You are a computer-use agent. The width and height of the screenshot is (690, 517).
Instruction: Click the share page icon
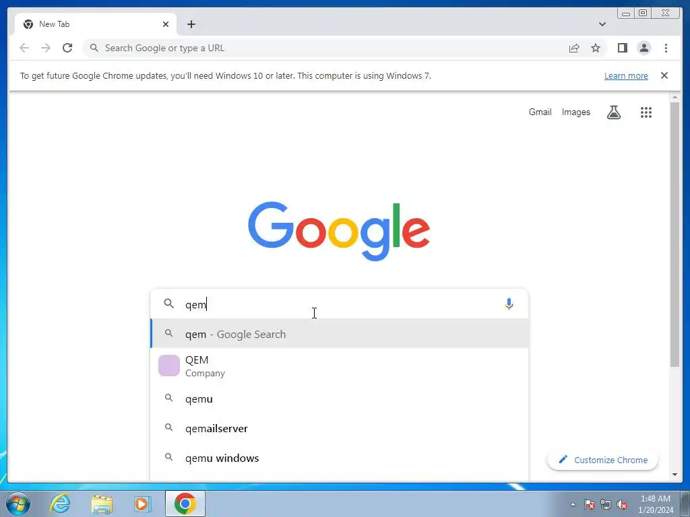[574, 48]
